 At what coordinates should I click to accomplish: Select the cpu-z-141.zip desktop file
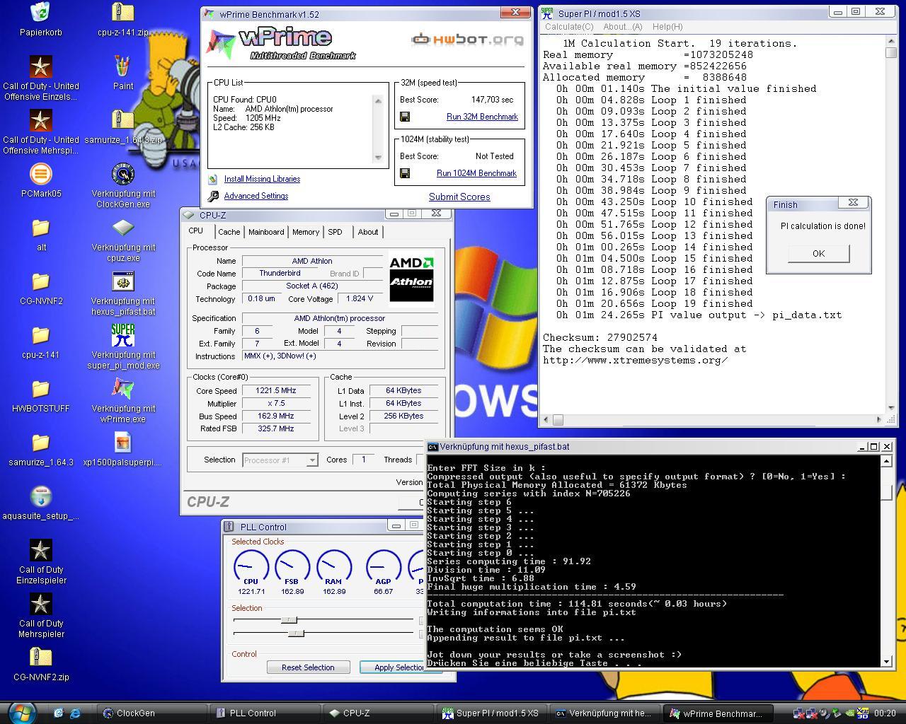pos(123,12)
